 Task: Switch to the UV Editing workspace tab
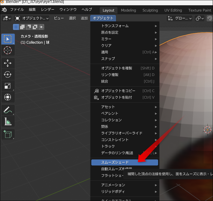point(173,10)
